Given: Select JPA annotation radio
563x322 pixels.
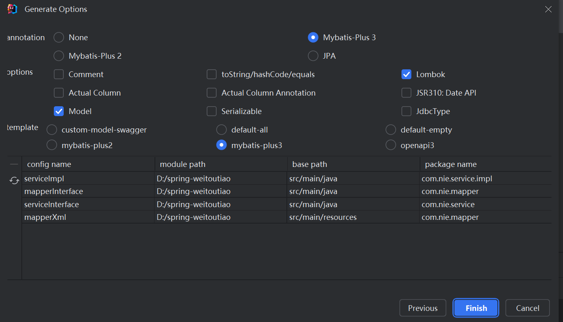Looking at the screenshot, I should pos(313,56).
